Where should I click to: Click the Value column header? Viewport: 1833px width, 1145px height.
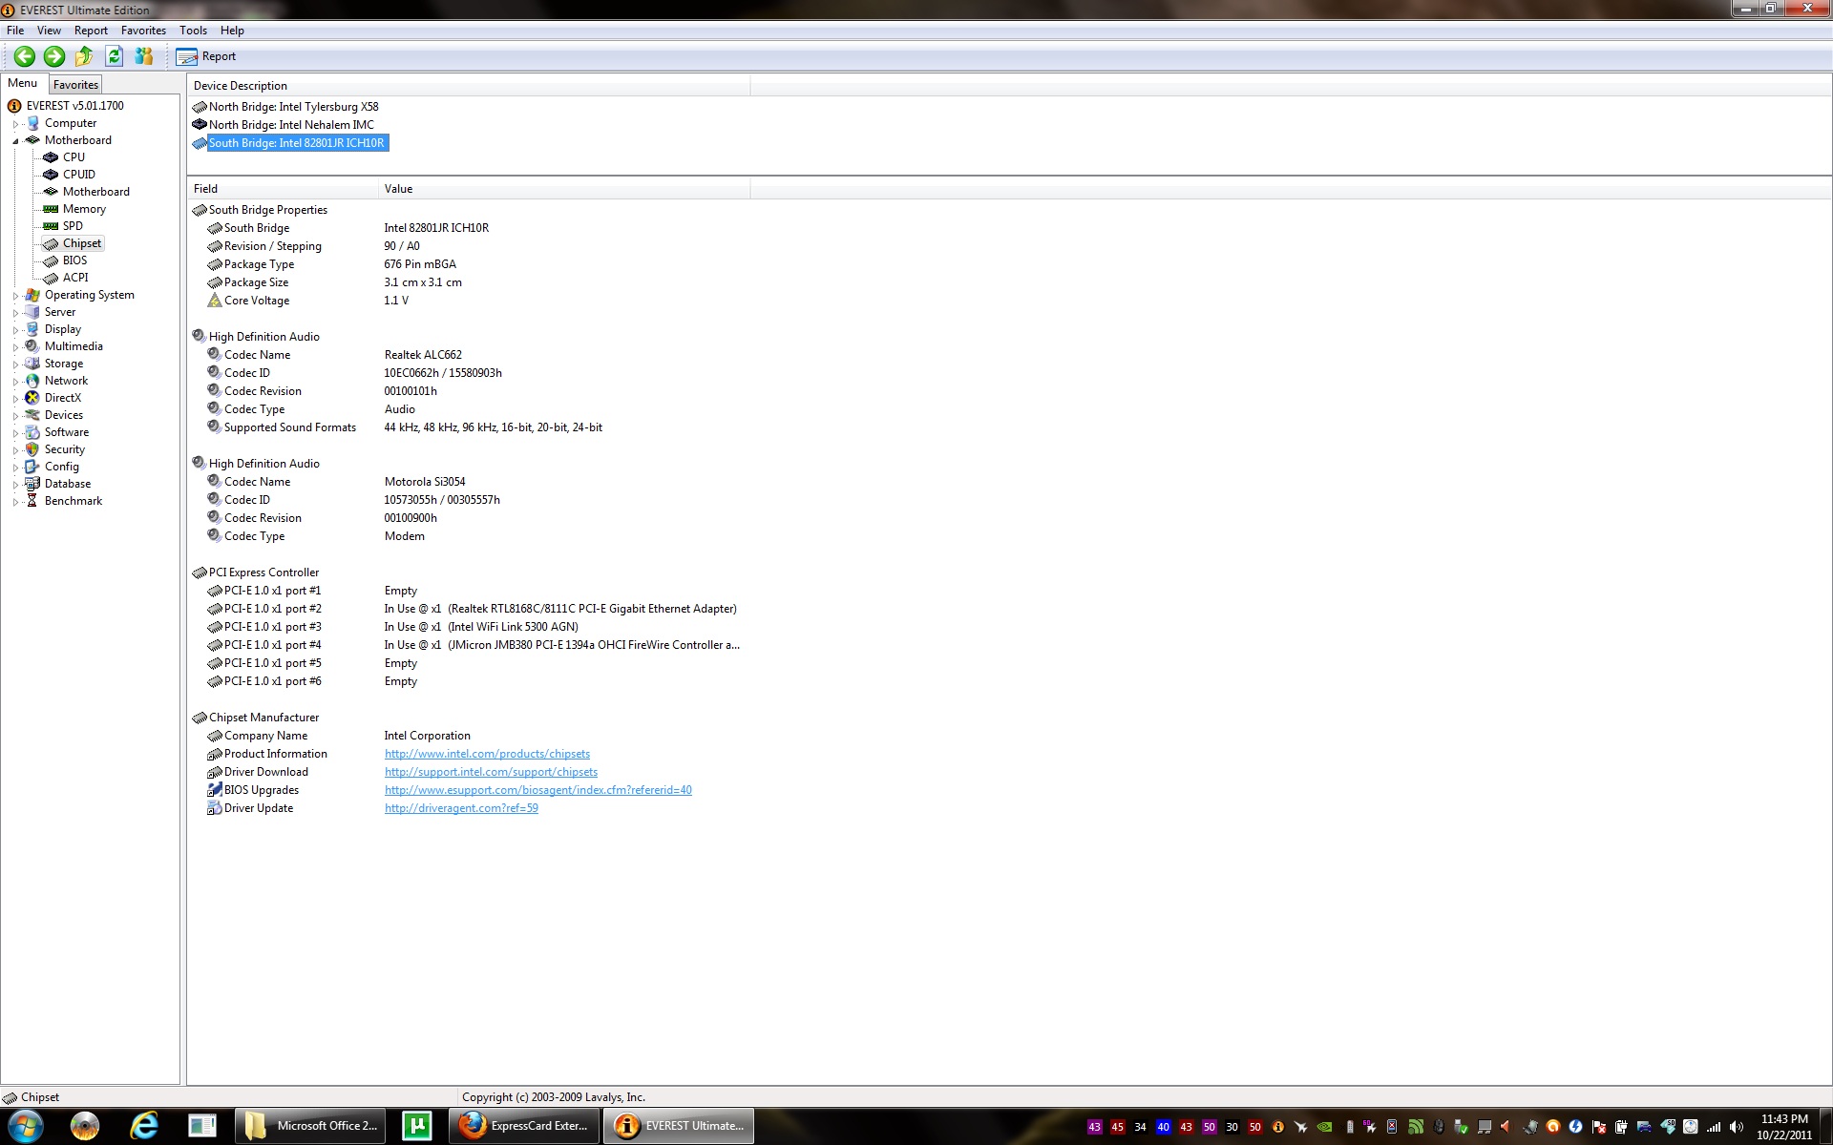(564, 189)
